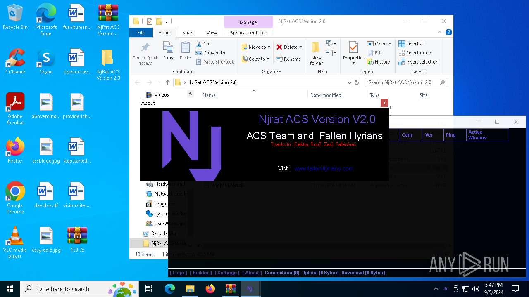Click the Rename button

click(x=288, y=59)
